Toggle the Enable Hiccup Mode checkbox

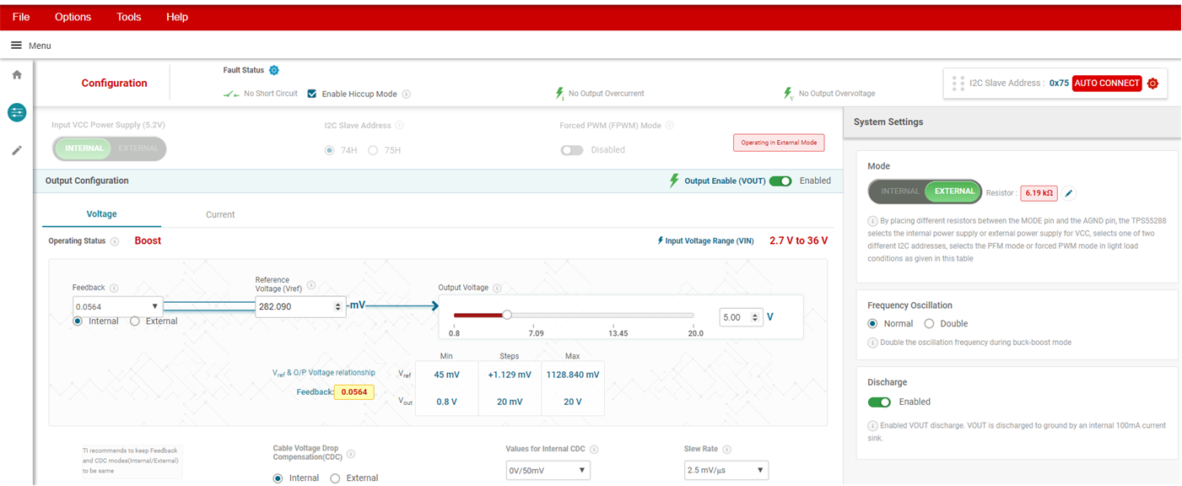(x=312, y=94)
